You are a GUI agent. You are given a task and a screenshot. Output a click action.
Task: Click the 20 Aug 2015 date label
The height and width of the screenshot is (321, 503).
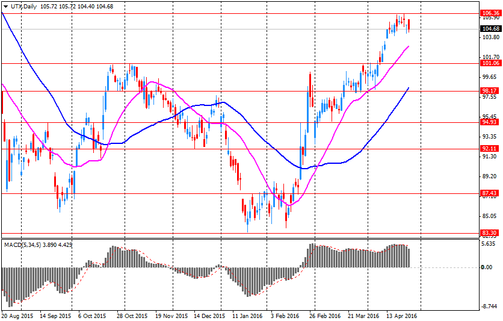point(17,316)
